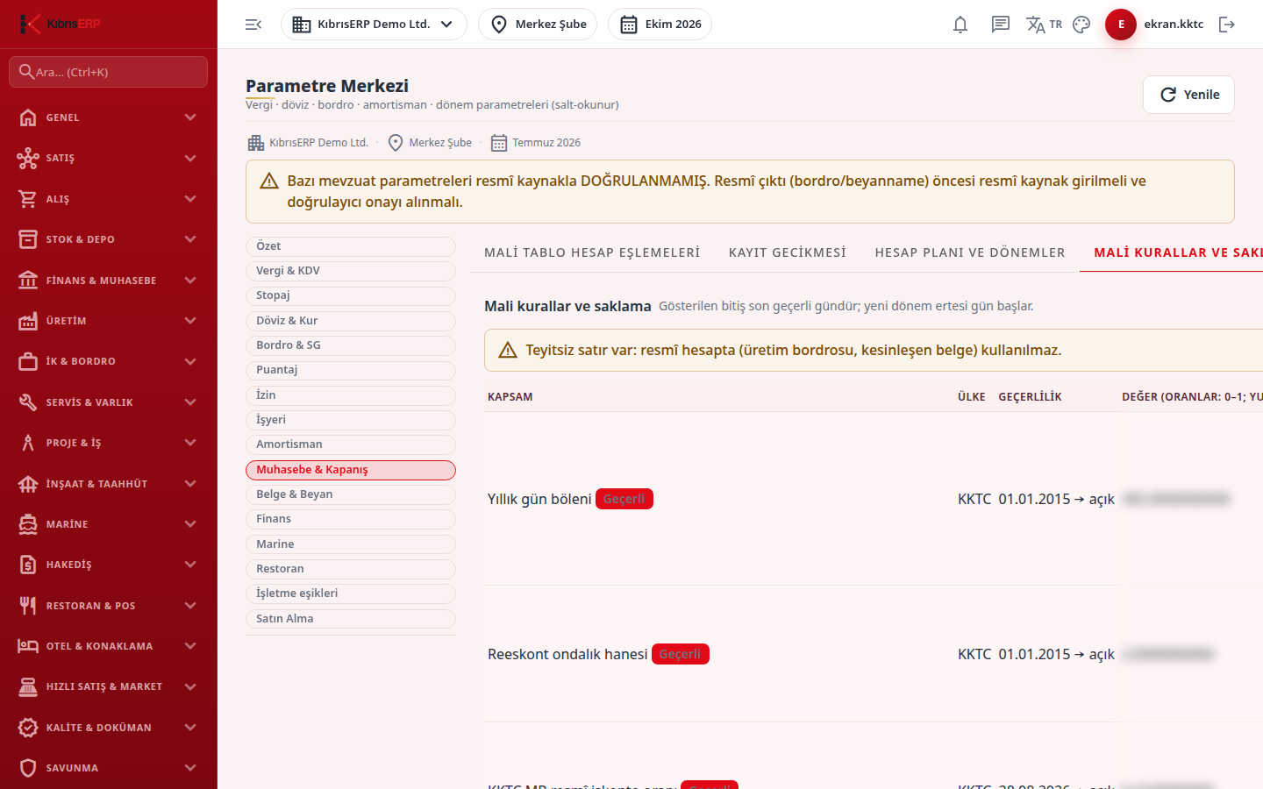Select Döviz & Kur parameter category
Image resolution: width=1263 pixels, height=789 pixels.
(351, 321)
